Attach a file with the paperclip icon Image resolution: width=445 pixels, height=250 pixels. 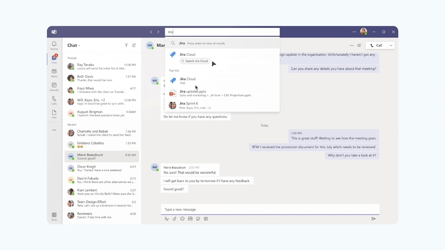pos(174,219)
